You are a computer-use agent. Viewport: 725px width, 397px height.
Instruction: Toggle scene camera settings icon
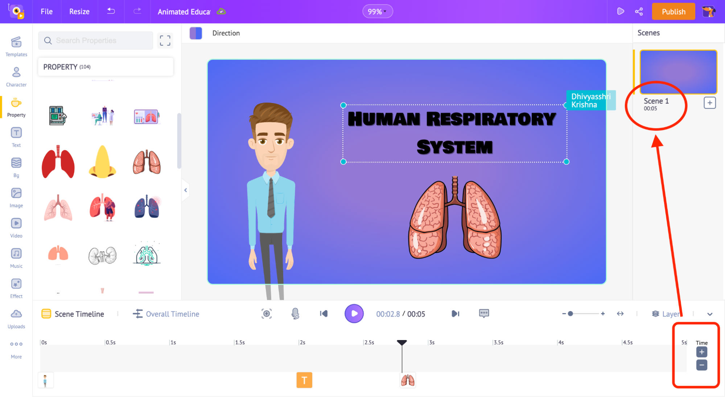coord(267,314)
